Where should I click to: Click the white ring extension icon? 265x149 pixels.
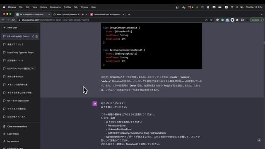[232, 20]
